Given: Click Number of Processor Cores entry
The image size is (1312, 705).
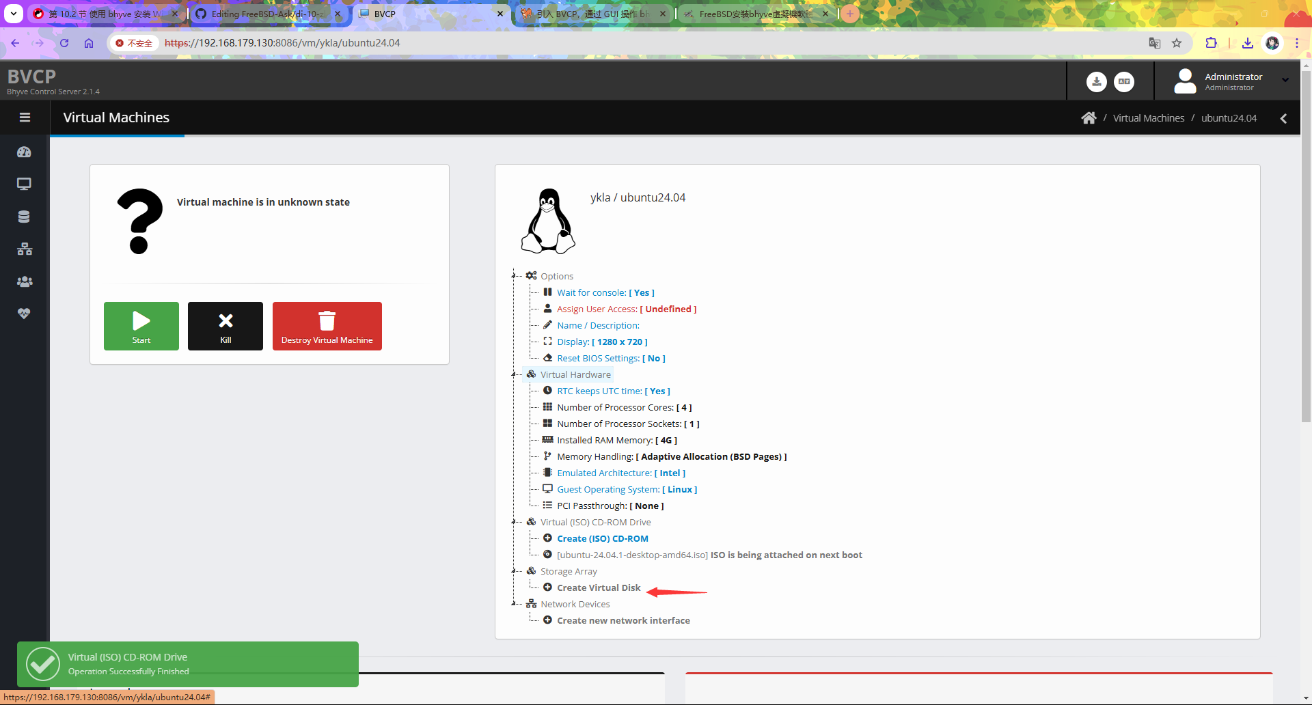Looking at the screenshot, I should point(625,407).
